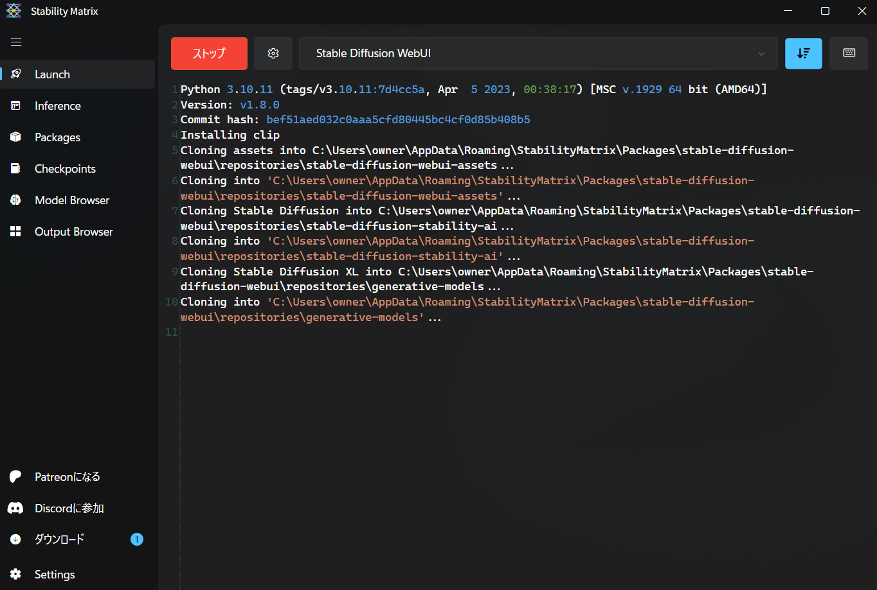Click the rocket icon next to Launch
877x590 pixels.
[16, 74]
